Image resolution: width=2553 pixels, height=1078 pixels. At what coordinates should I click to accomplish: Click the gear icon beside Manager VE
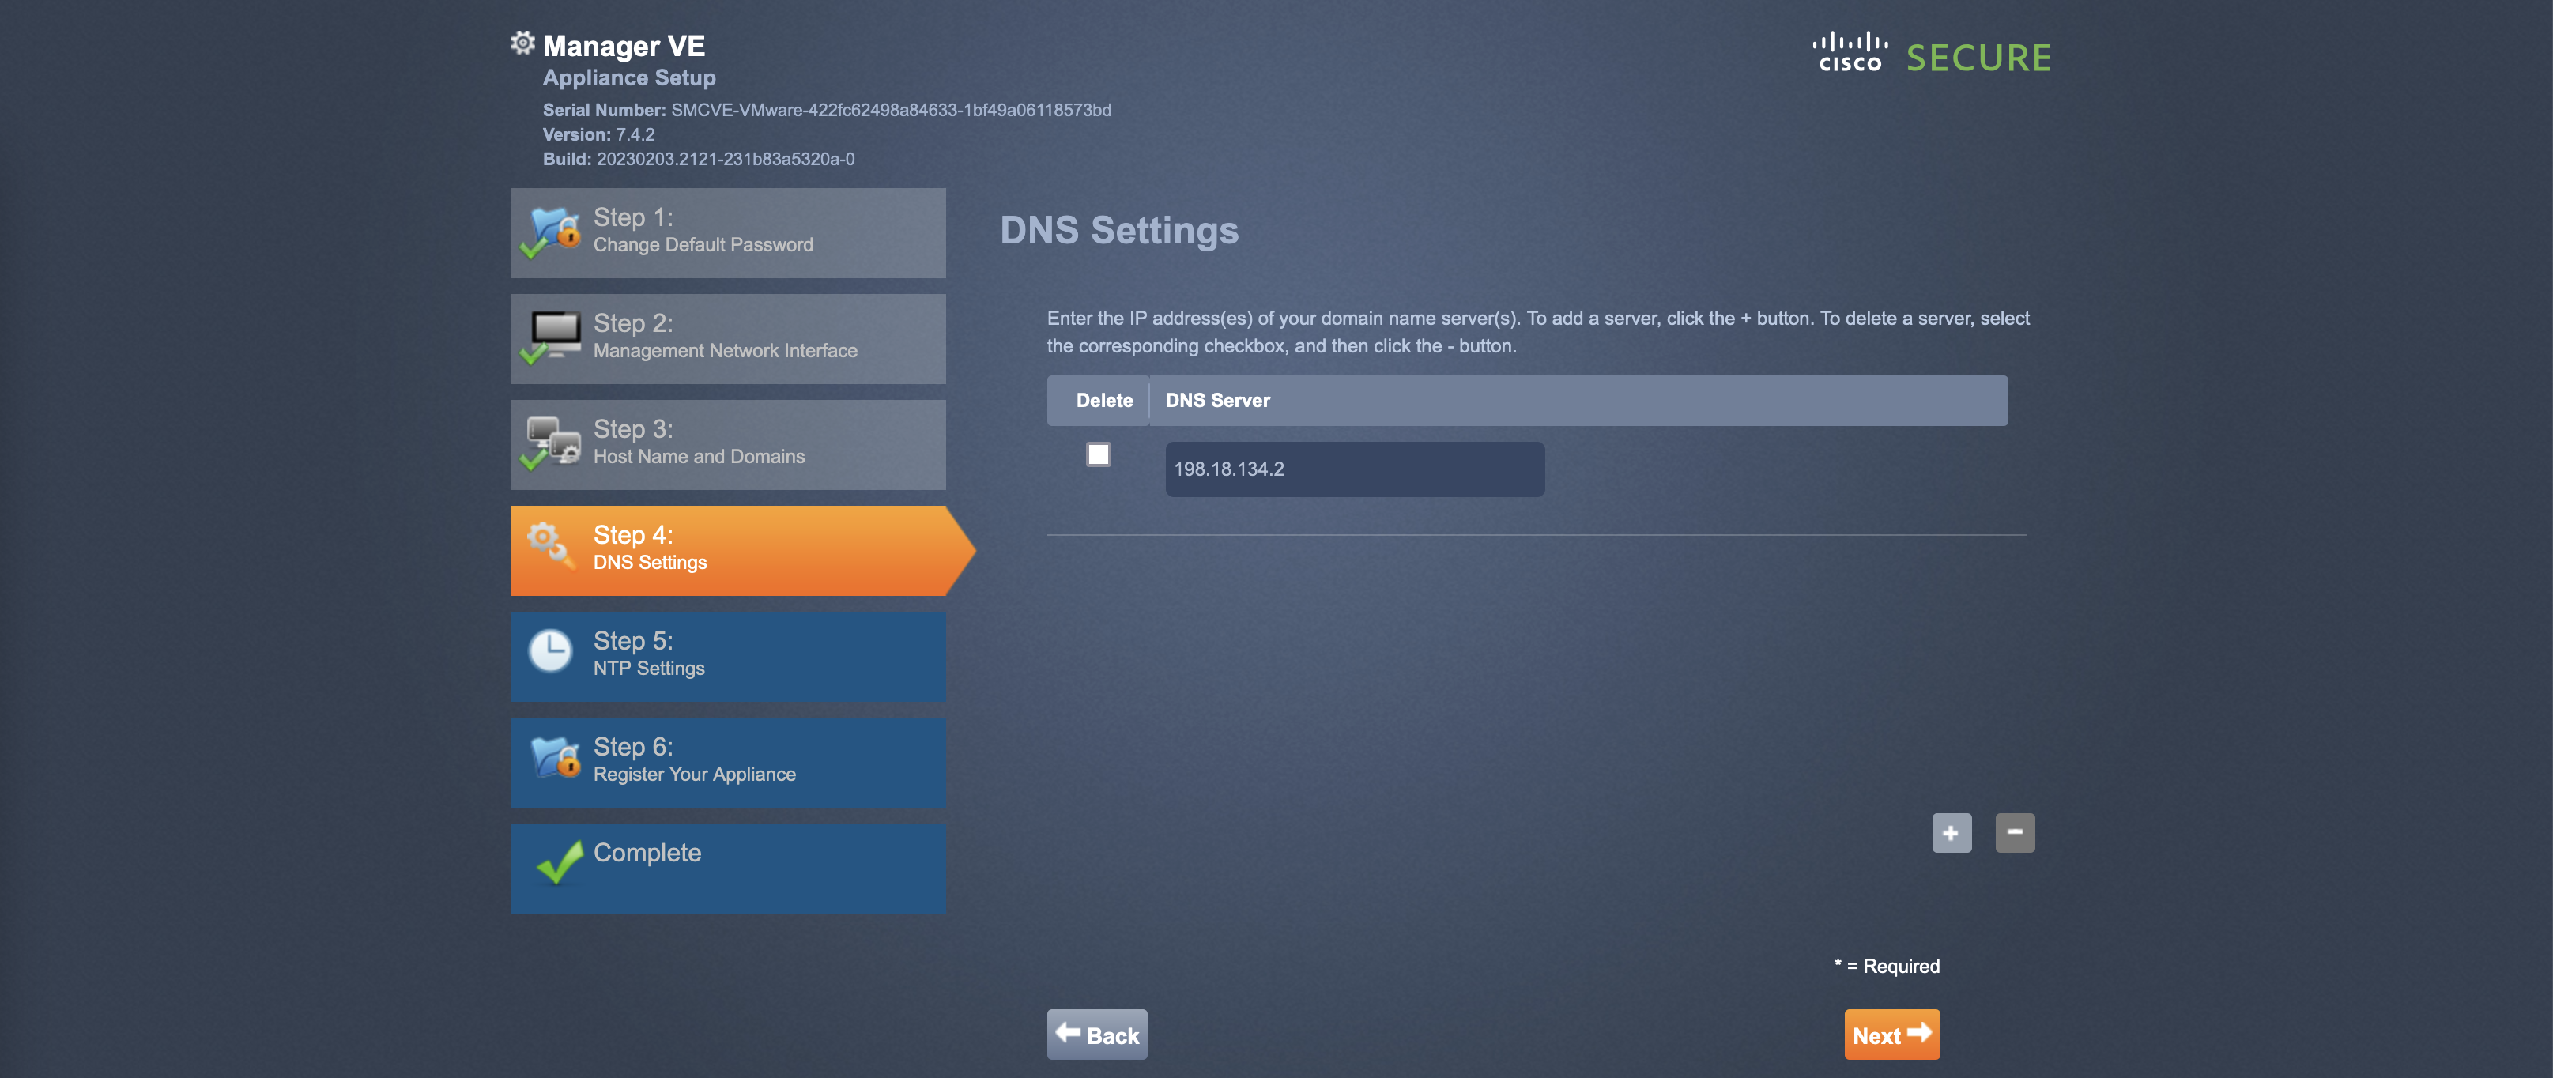coord(522,43)
